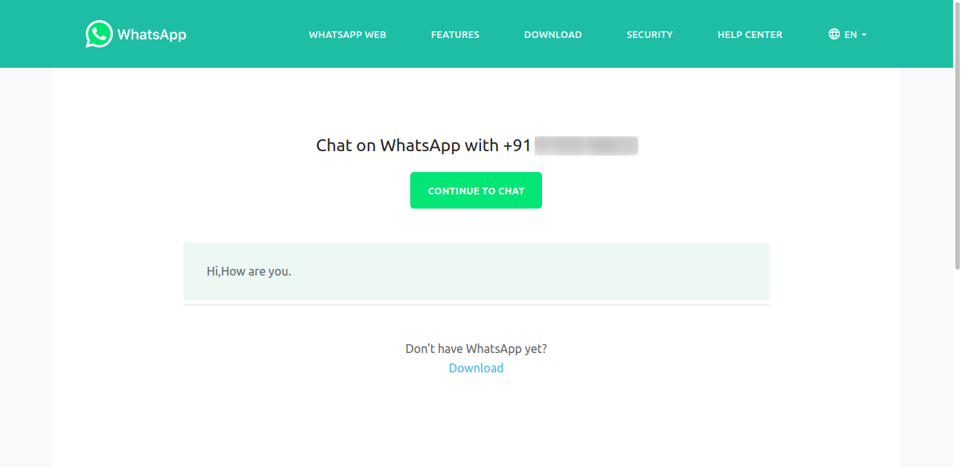Go to the Features page

pyautogui.click(x=455, y=34)
